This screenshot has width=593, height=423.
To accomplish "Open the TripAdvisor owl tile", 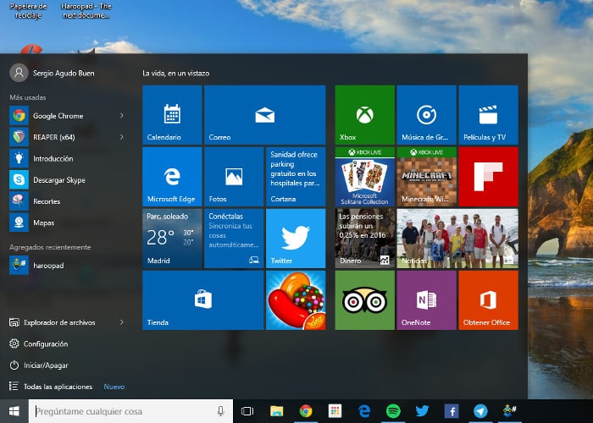I will (365, 299).
